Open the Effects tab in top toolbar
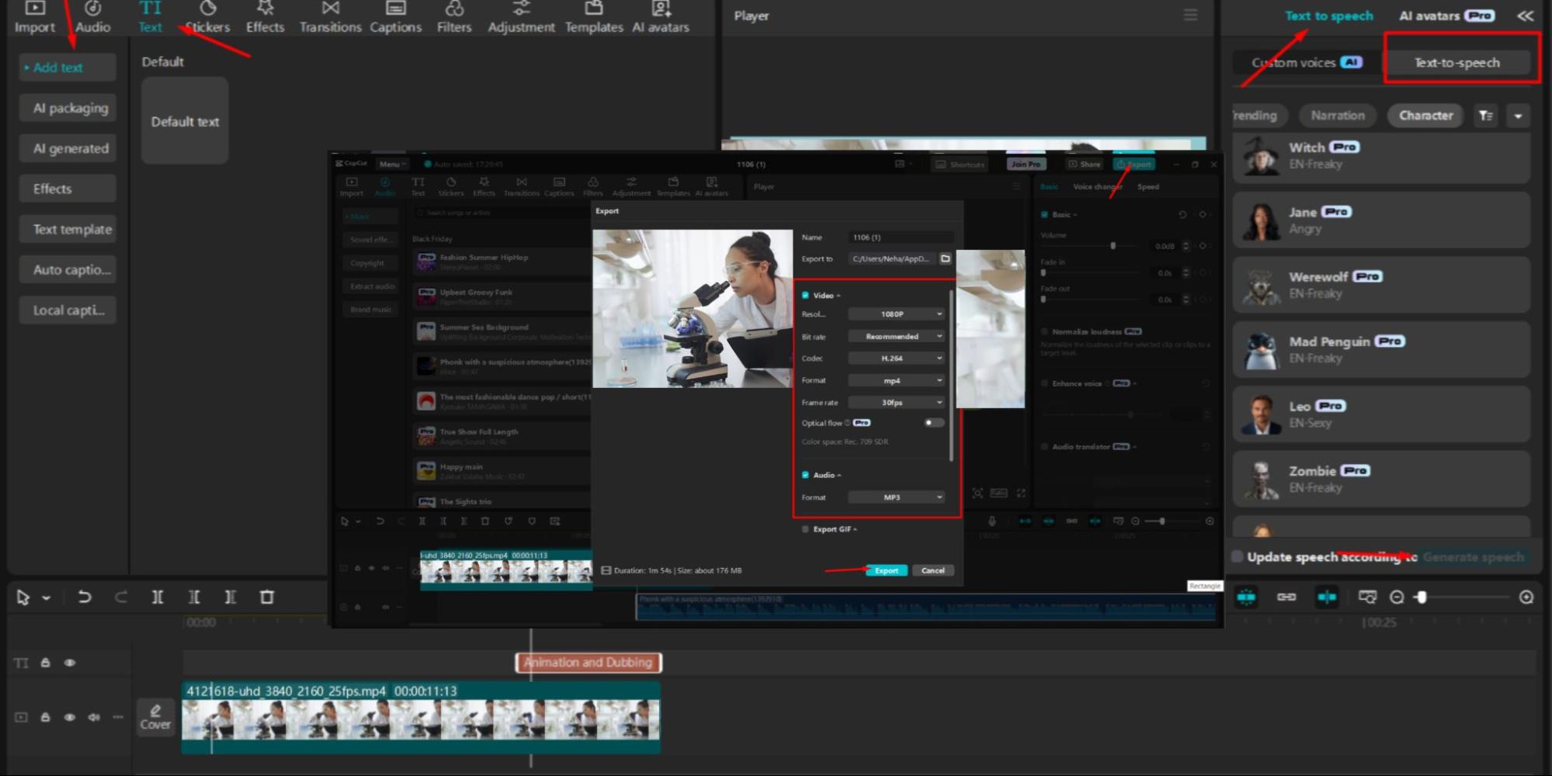1552x776 pixels. click(265, 17)
